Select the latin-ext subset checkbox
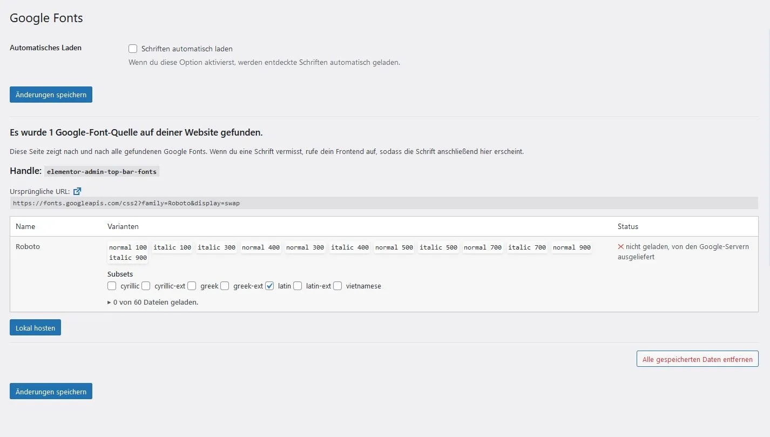This screenshot has width=770, height=437. pos(298,286)
